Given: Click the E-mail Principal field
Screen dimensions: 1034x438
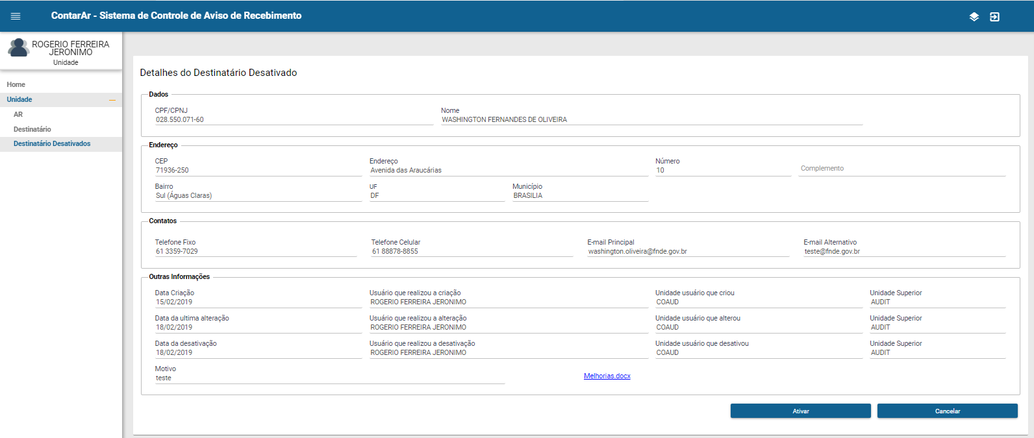Looking at the screenshot, I should pos(687,251).
